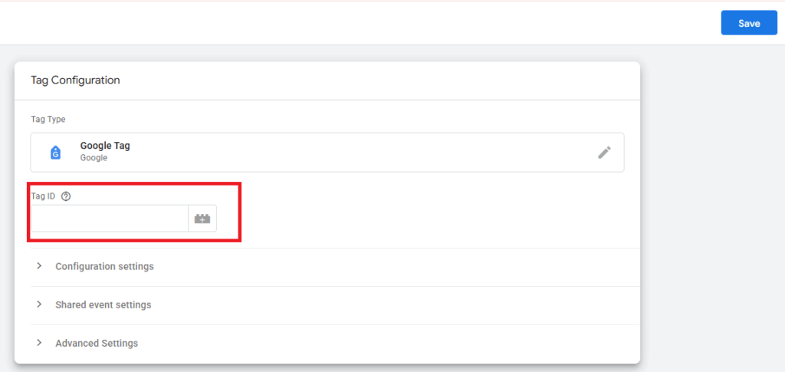Click the pencil edit icon for tag type
This screenshot has width=785, height=372.
[604, 152]
